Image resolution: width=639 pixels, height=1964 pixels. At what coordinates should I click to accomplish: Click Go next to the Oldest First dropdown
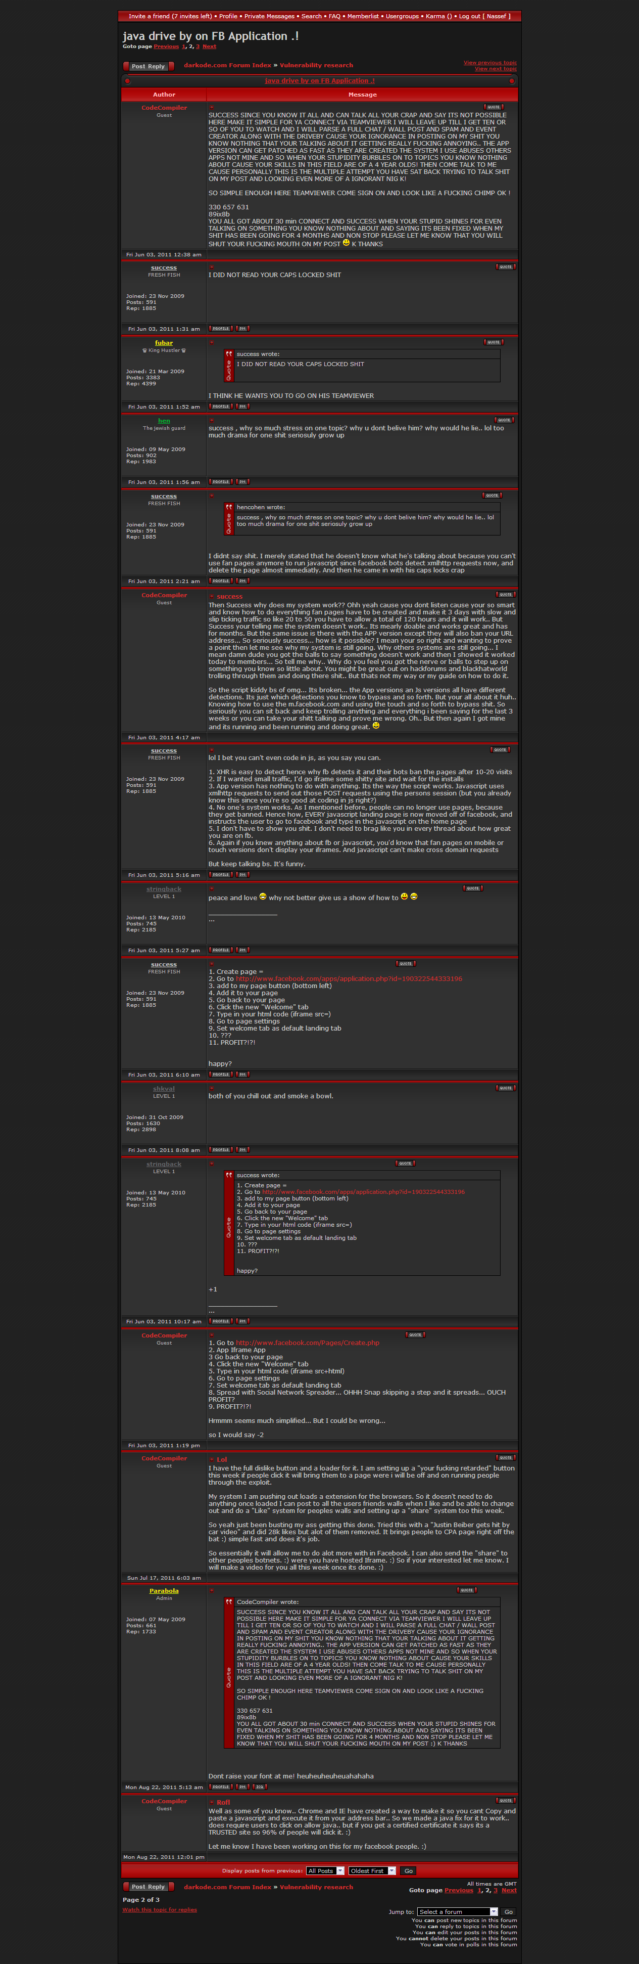[x=408, y=1870]
